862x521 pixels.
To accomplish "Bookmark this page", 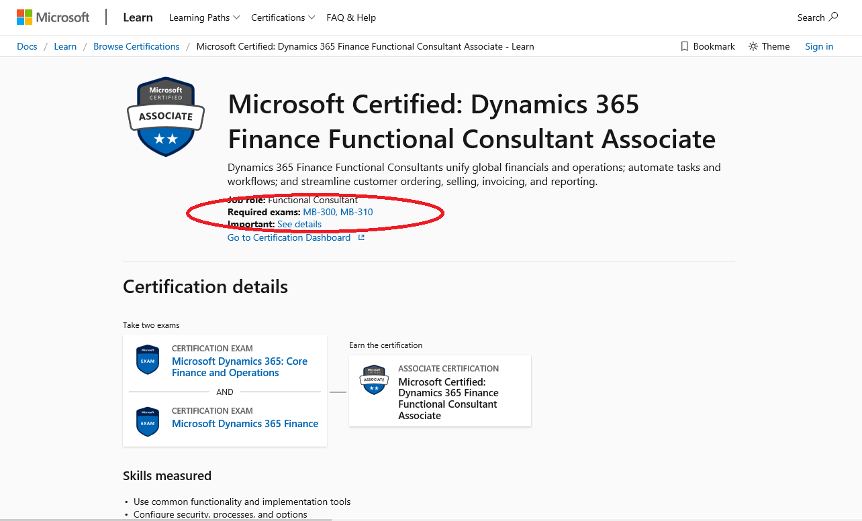I will (x=708, y=46).
